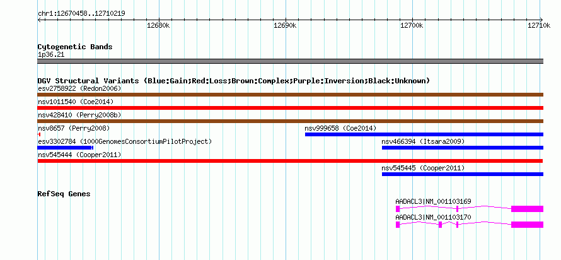Click the Cytogenetic Bands track title
Image resolution: width=561 pixels, height=260 pixels.
tap(75, 47)
